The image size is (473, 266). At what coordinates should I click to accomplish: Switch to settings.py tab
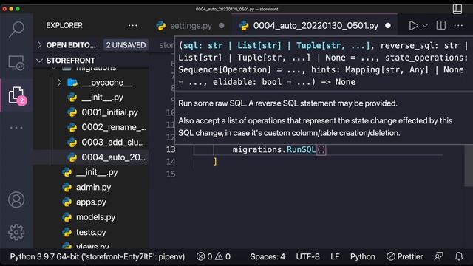coord(191,26)
